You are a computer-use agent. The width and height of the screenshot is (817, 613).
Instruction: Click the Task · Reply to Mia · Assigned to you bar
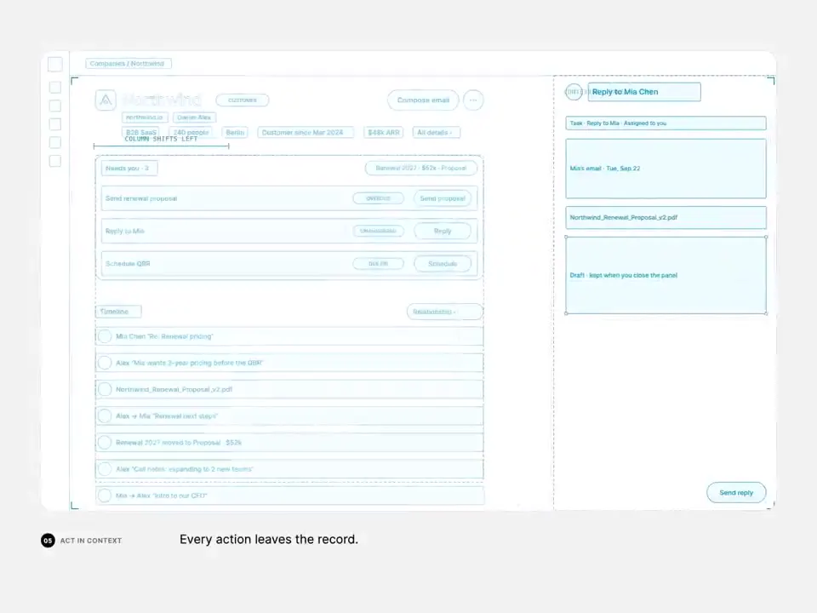pyautogui.click(x=666, y=123)
